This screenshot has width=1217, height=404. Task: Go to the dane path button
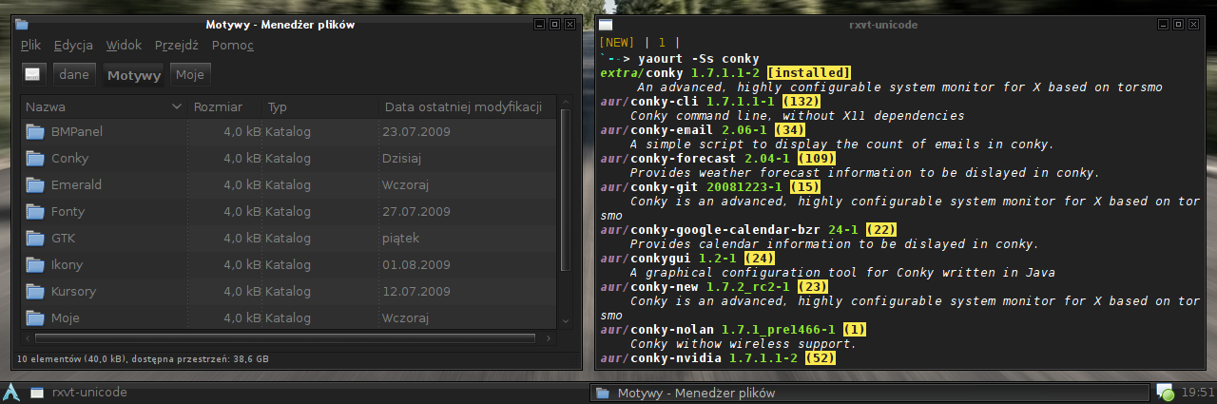(73, 75)
